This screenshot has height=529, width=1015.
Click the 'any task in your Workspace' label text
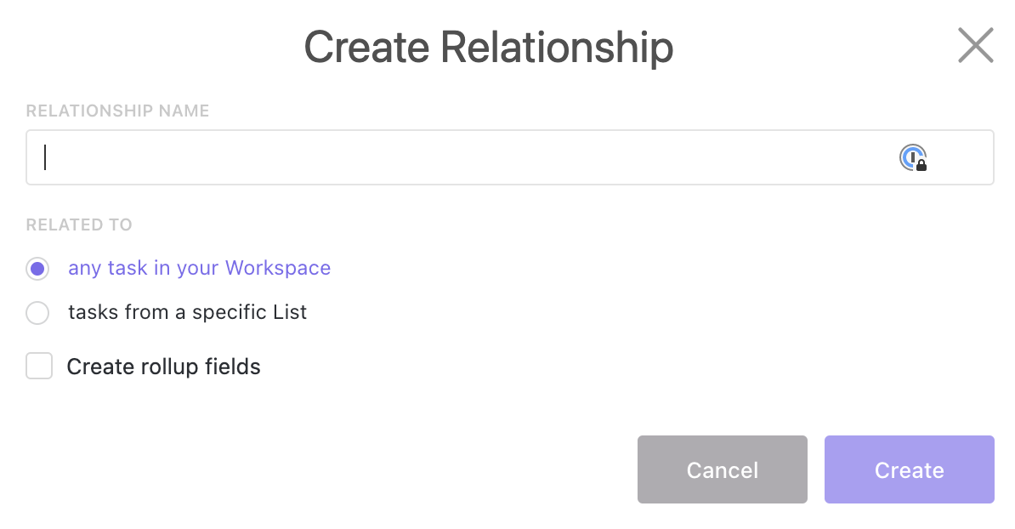point(199,269)
